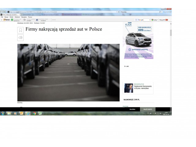The width and height of the screenshot is (196, 147).
Task: Open Windows Explorer folder in taskbar
Action: pyautogui.click(x=9, y=113)
